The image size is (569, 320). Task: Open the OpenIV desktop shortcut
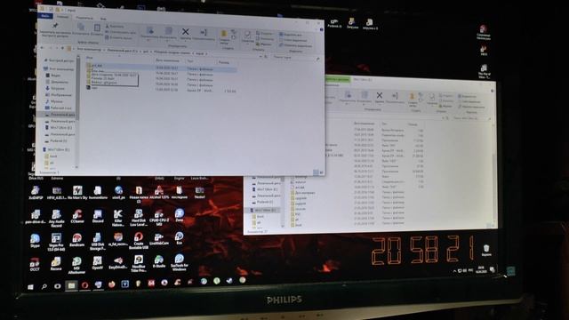97,264
